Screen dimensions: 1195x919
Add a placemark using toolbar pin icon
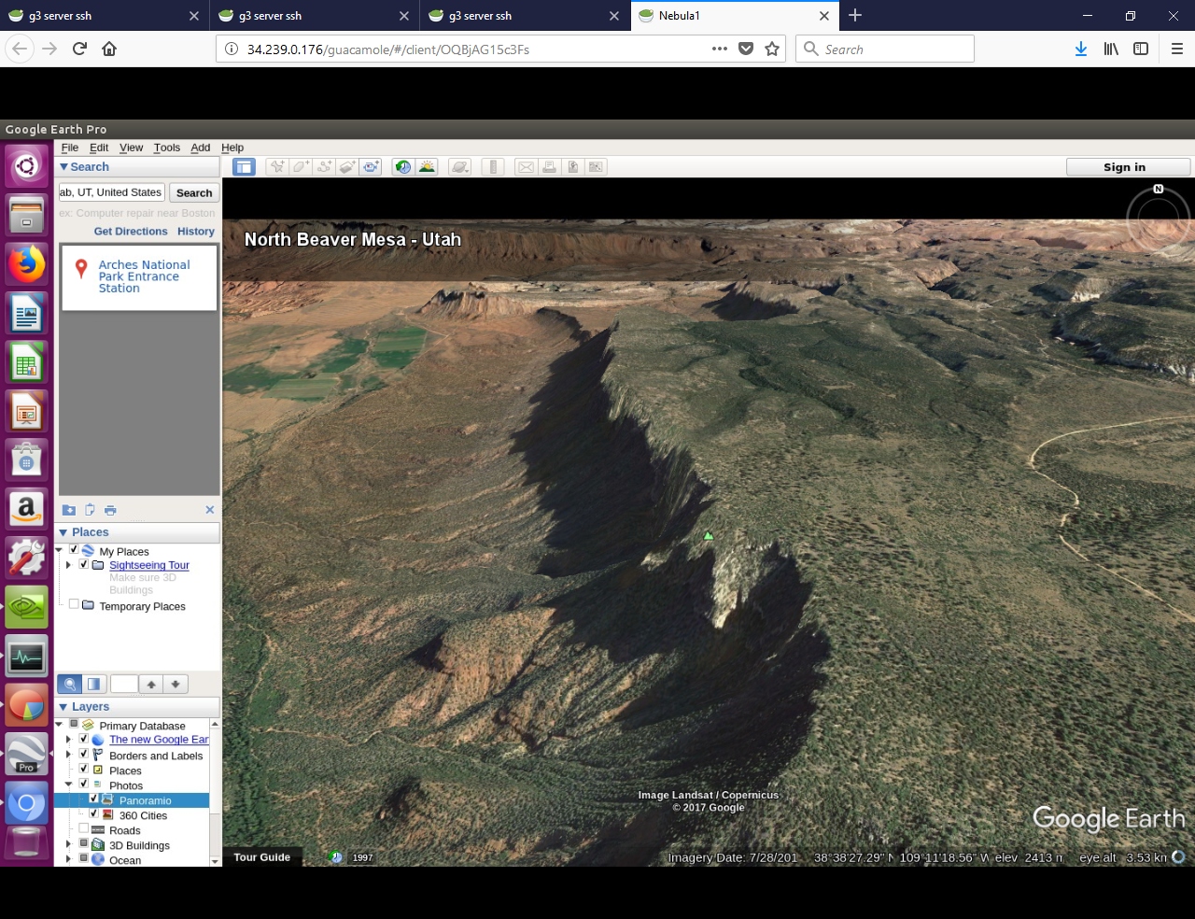[276, 167]
